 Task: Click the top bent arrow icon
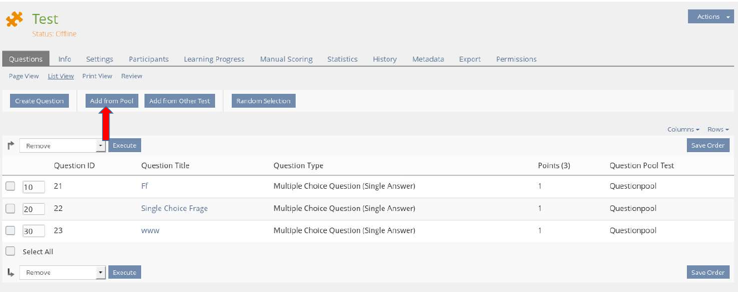point(11,145)
